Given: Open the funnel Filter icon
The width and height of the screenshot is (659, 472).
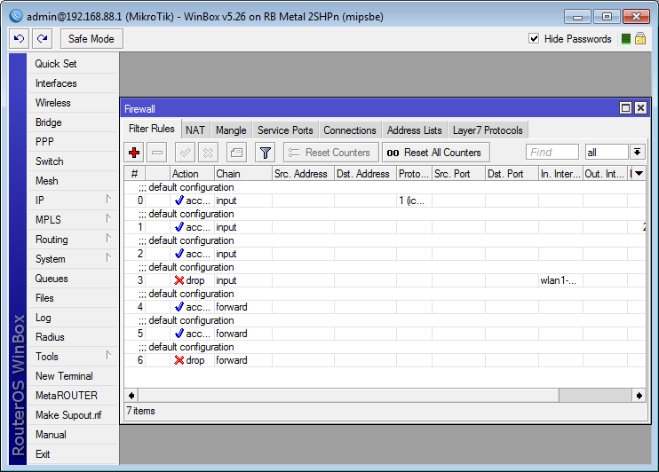Looking at the screenshot, I should coord(266,153).
